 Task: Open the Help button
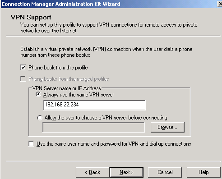pyautogui.click(x=203, y=172)
